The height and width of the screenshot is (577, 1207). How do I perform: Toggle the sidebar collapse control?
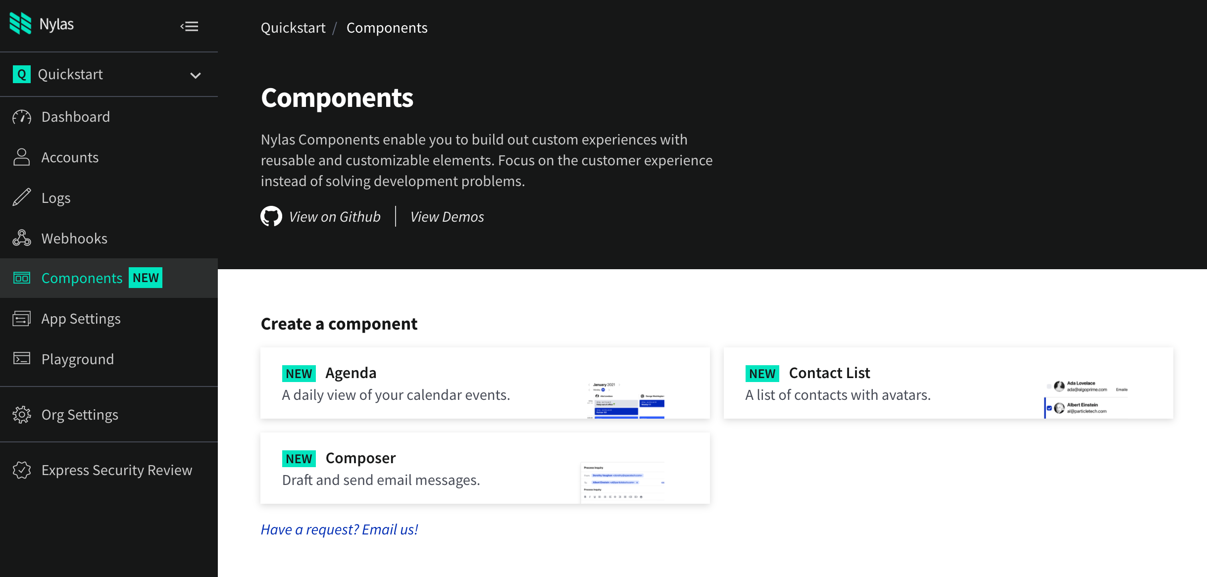pos(190,26)
